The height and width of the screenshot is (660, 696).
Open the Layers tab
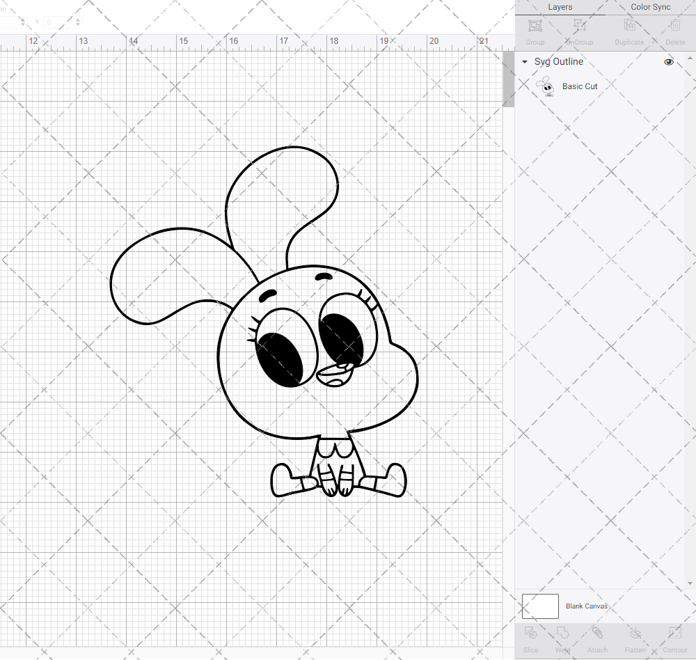point(560,6)
